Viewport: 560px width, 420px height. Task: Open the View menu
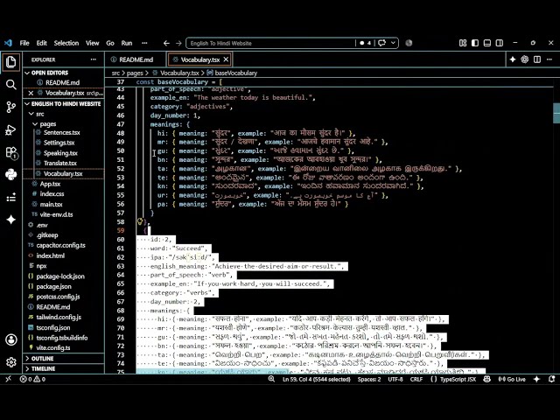click(x=92, y=43)
